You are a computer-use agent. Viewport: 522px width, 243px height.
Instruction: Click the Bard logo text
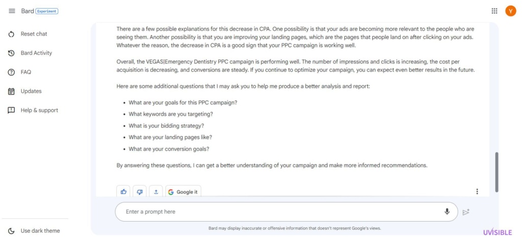pos(28,11)
